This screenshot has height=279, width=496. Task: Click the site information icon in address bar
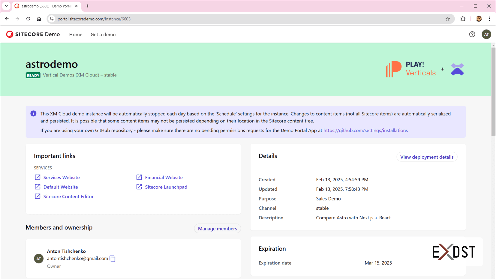(x=51, y=19)
